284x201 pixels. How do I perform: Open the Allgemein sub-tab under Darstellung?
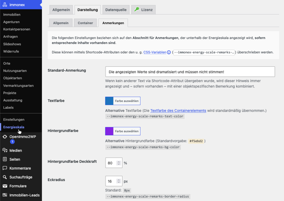(x=61, y=23)
